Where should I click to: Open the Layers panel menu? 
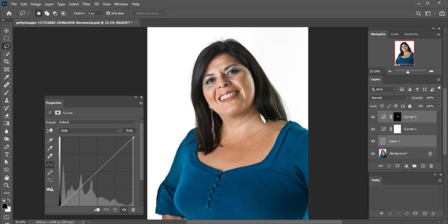pyautogui.click(x=438, y=79)
